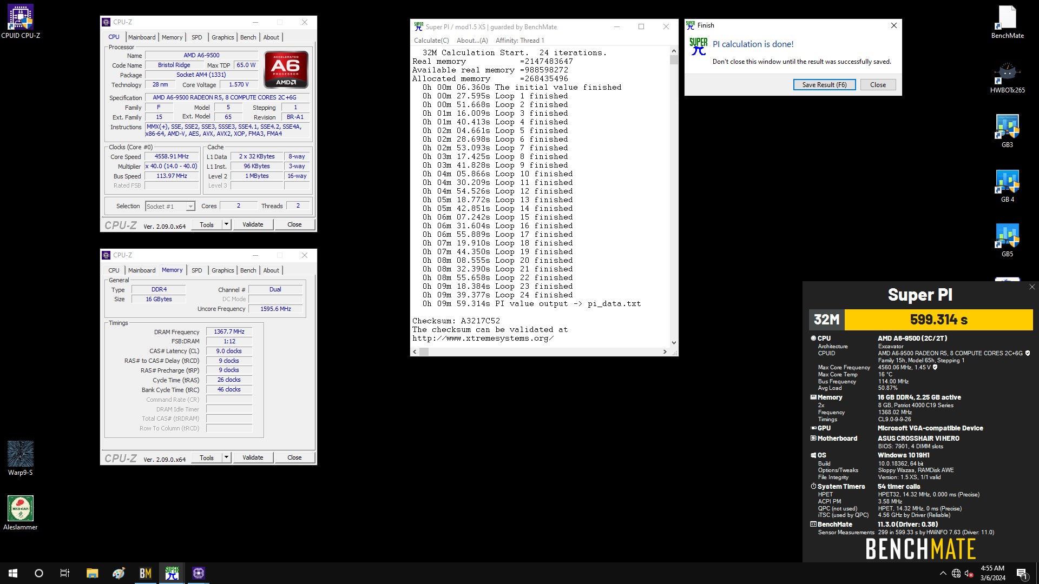
Task: Click Close button in Finish dialog
Action: [x=878, y=85]
